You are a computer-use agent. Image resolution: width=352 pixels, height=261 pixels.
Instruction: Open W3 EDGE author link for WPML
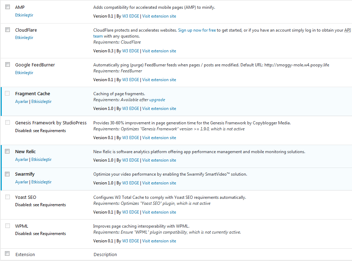pyautogui.click(x=131, y=241)
